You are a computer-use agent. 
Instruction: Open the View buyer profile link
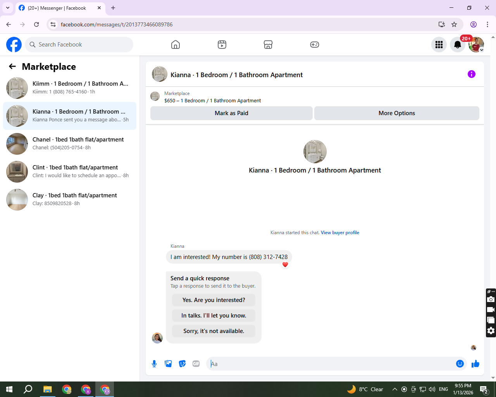[340, 233]
